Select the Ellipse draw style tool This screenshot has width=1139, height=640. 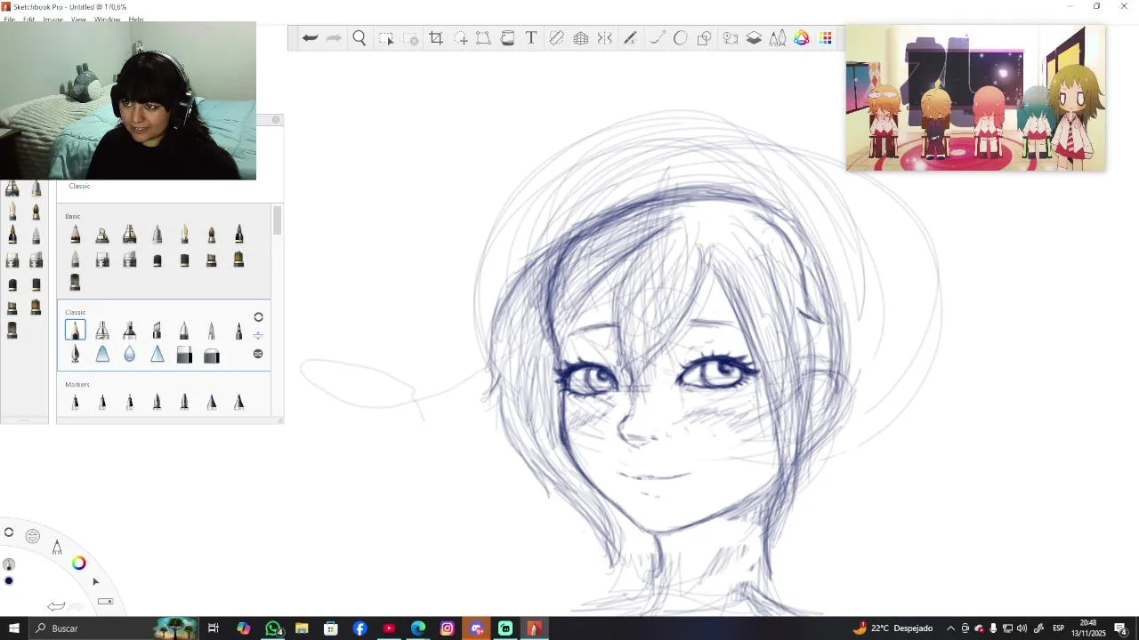681,38
